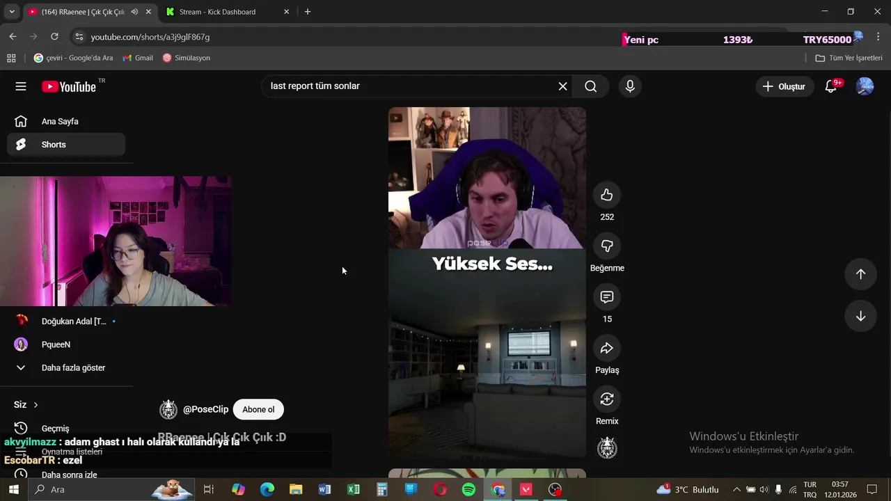Reload the browser page
This screenshot has width=891, height=501.
tap(54, 37)
